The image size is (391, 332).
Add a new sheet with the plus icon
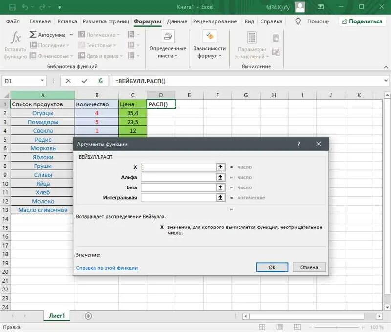(x=88, y=316)
